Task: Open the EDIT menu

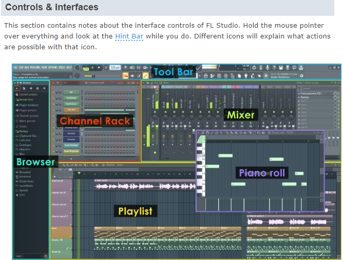Action: [x=21, y=68]
